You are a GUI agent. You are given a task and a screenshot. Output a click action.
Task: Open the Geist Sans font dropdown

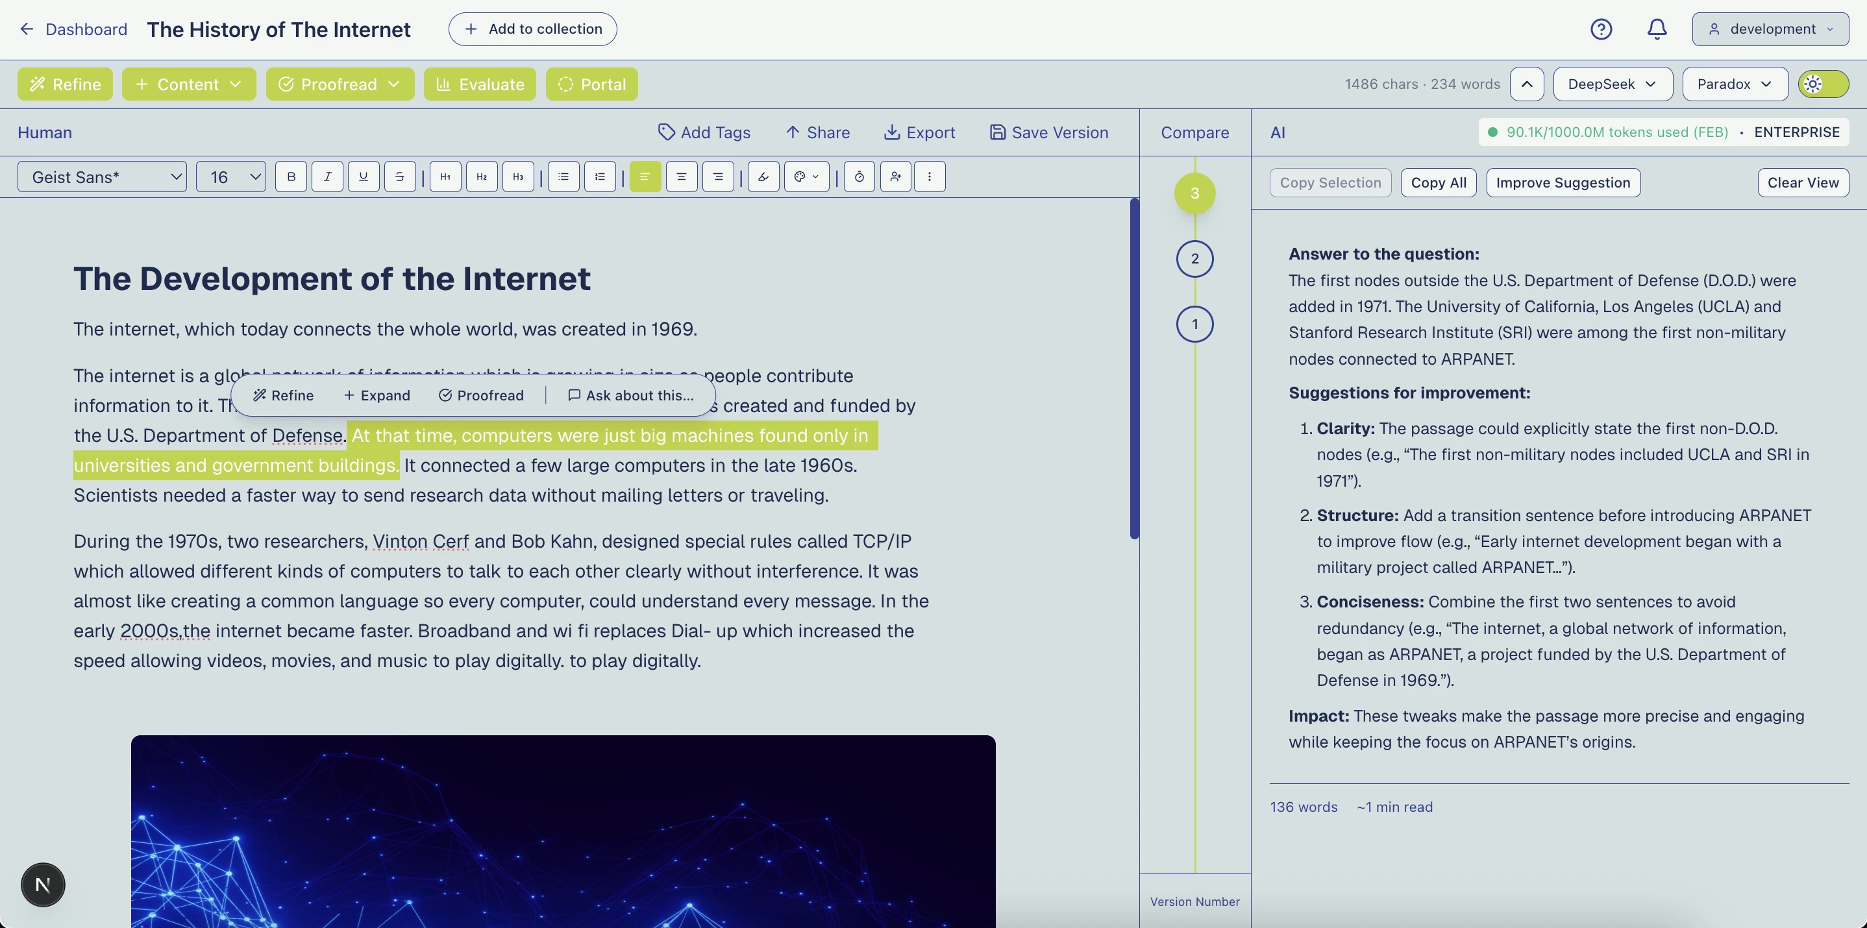click(102, 177)
